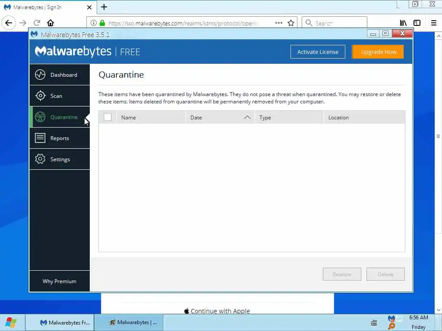Toggle the browser sidebar icon
442x331 pixels.
pos(417,23)
